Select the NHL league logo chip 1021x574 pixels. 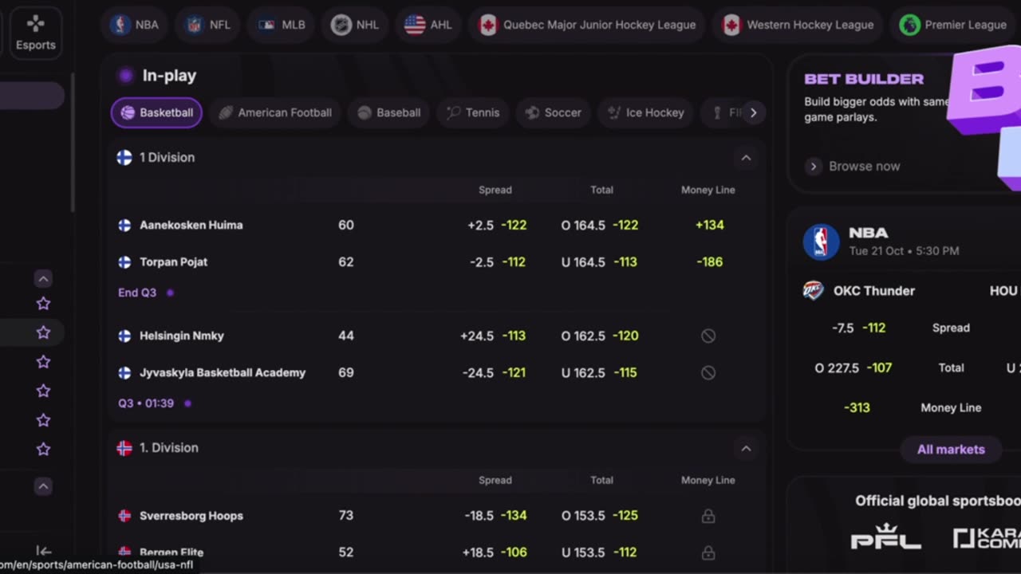point(341,25)
